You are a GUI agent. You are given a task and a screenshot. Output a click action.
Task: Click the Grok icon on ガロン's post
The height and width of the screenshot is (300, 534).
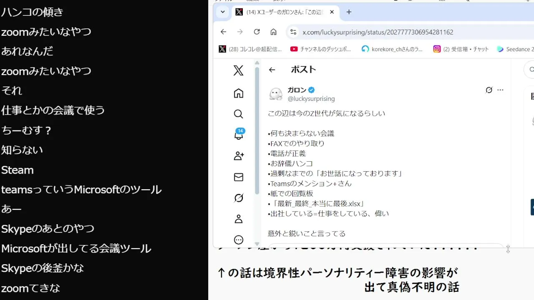tap(489, 90)
